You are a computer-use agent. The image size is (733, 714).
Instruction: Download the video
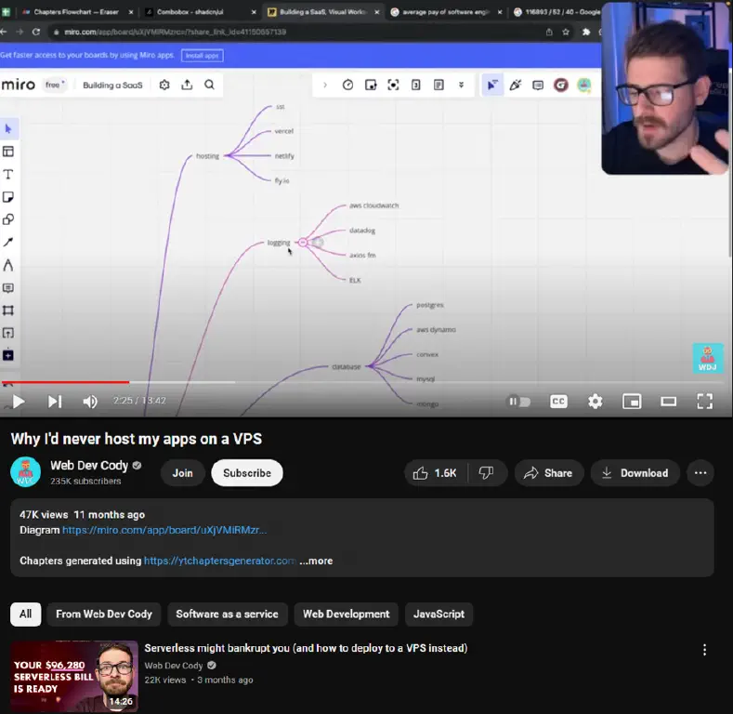[635, 473]
